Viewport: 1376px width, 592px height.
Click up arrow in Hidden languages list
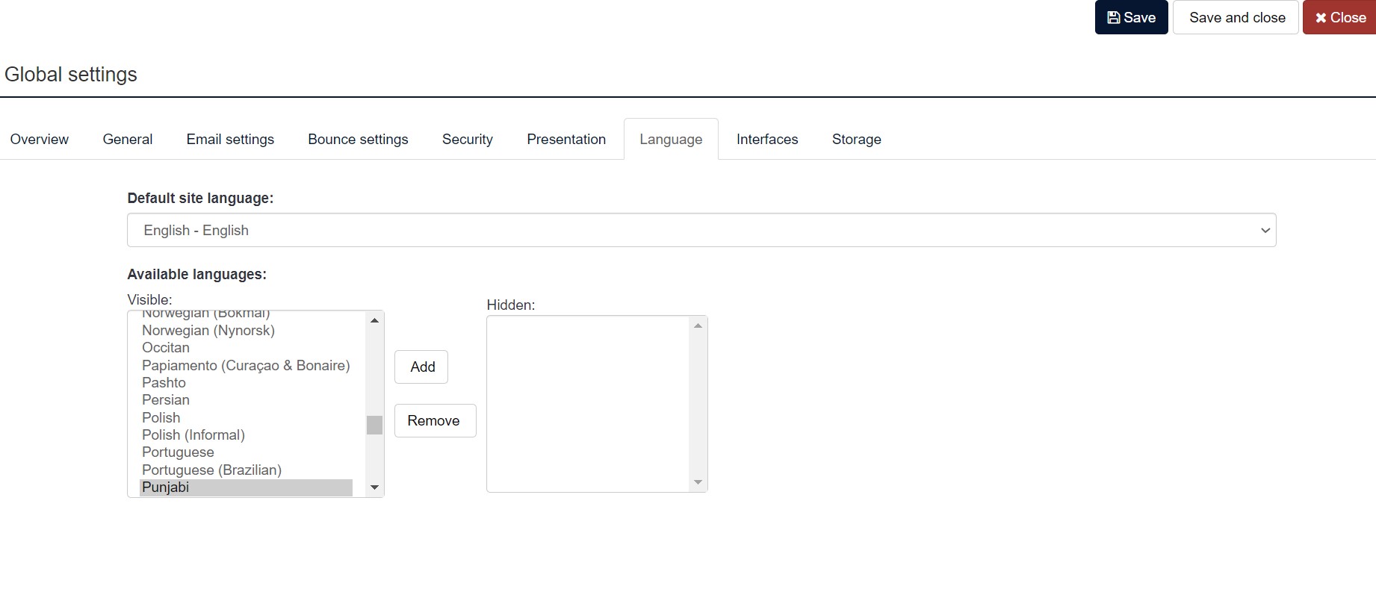tap(698, 325)
